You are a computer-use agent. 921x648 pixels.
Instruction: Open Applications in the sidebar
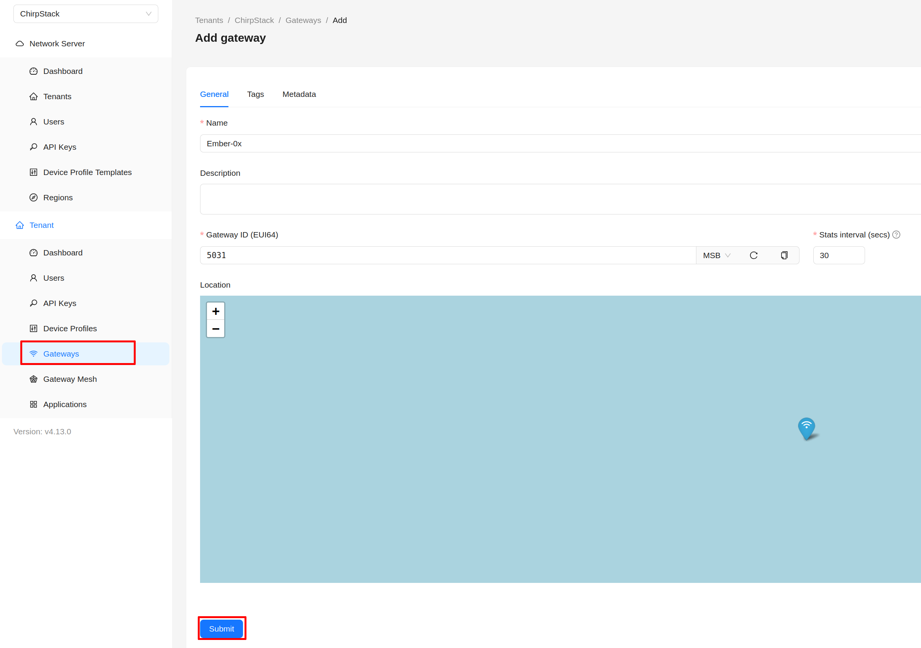(65, 404)
